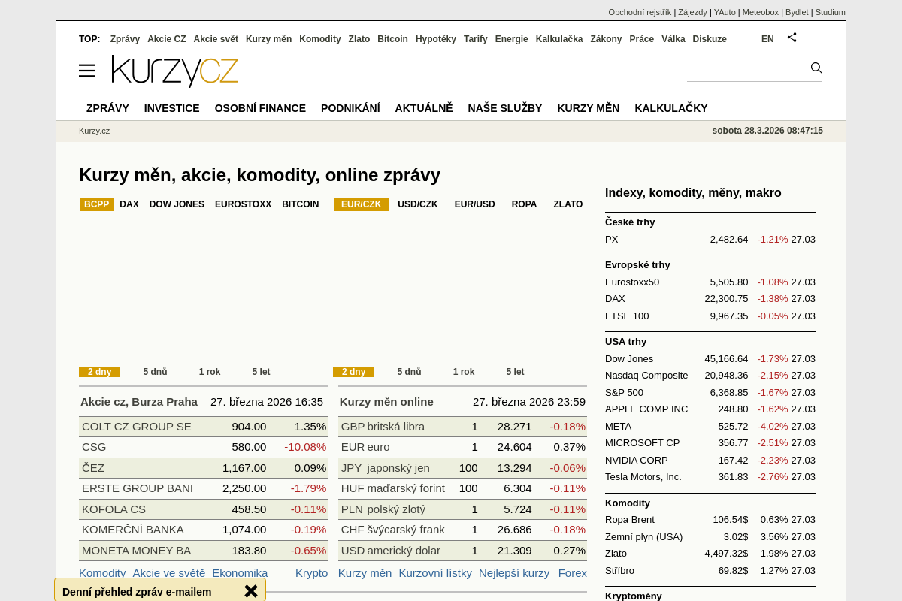
Task: Click the search magnifier icon
Action: [x=816, y=68]
